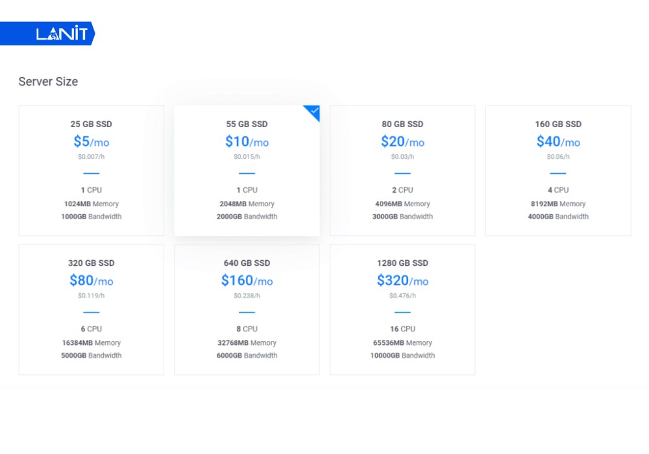Choose the 80 GB SSD server size

402,171
